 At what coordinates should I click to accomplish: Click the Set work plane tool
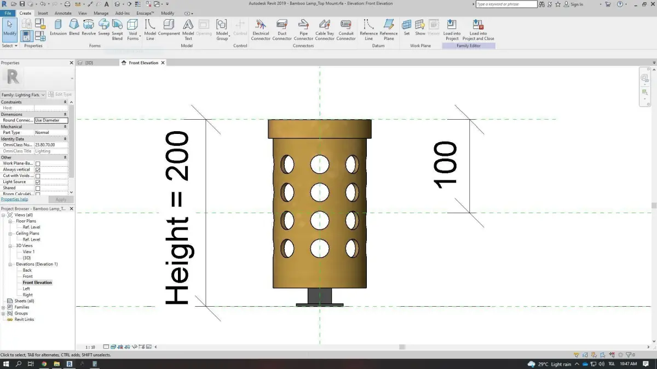pos(407,28)
